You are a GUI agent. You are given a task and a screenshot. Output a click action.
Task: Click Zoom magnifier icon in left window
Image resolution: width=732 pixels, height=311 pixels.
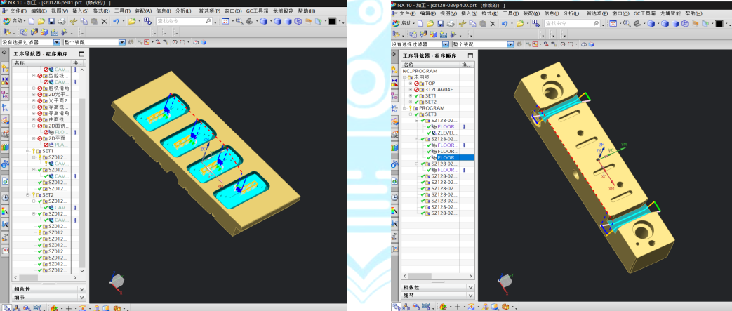pos(239,22)
